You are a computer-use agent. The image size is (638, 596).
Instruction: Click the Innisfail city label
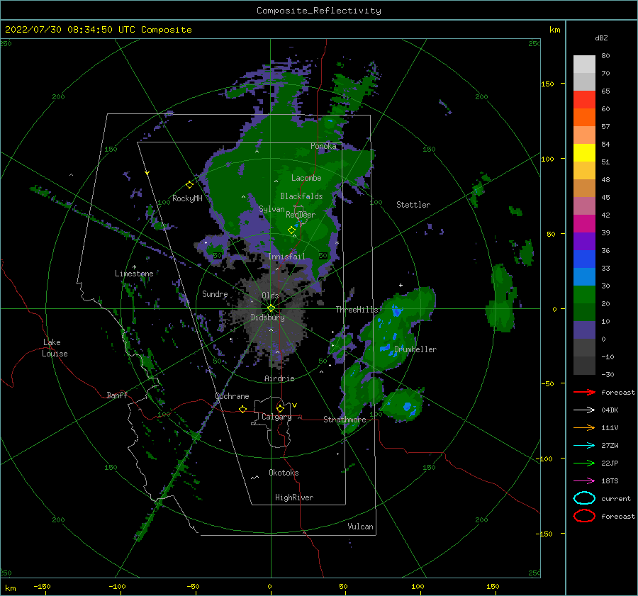pos(286,257)
